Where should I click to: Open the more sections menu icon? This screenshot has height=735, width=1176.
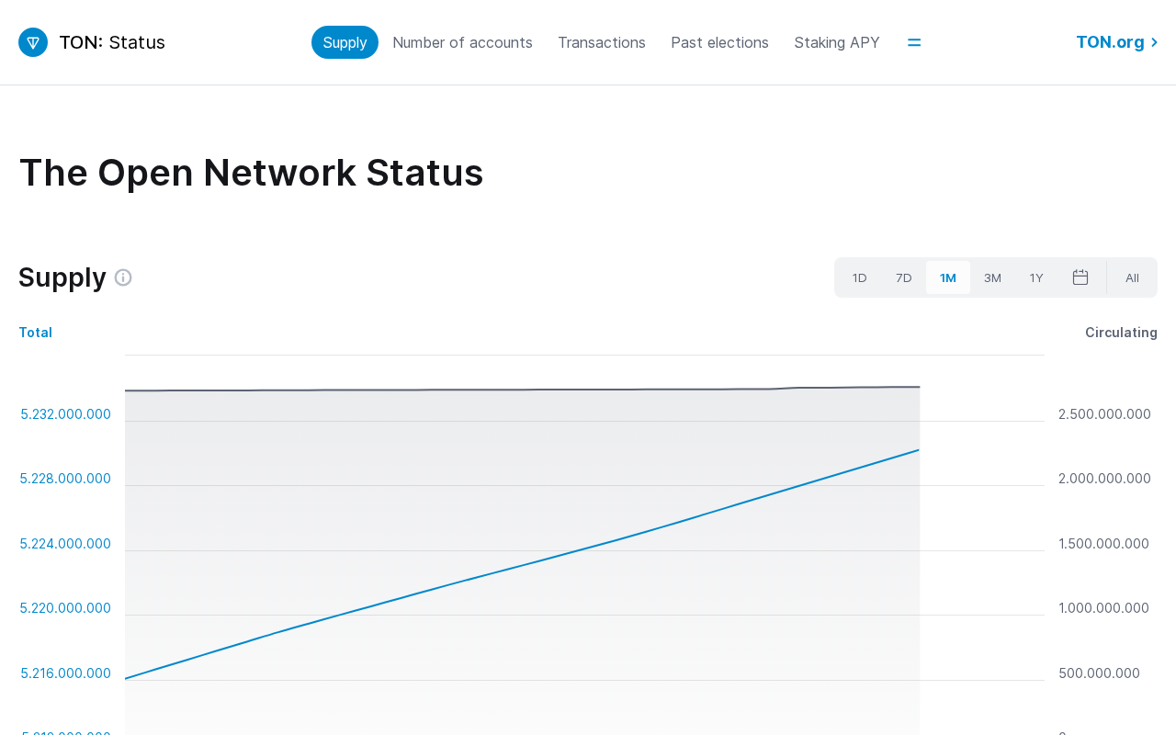pyautogui.click(x=914, y=42)
